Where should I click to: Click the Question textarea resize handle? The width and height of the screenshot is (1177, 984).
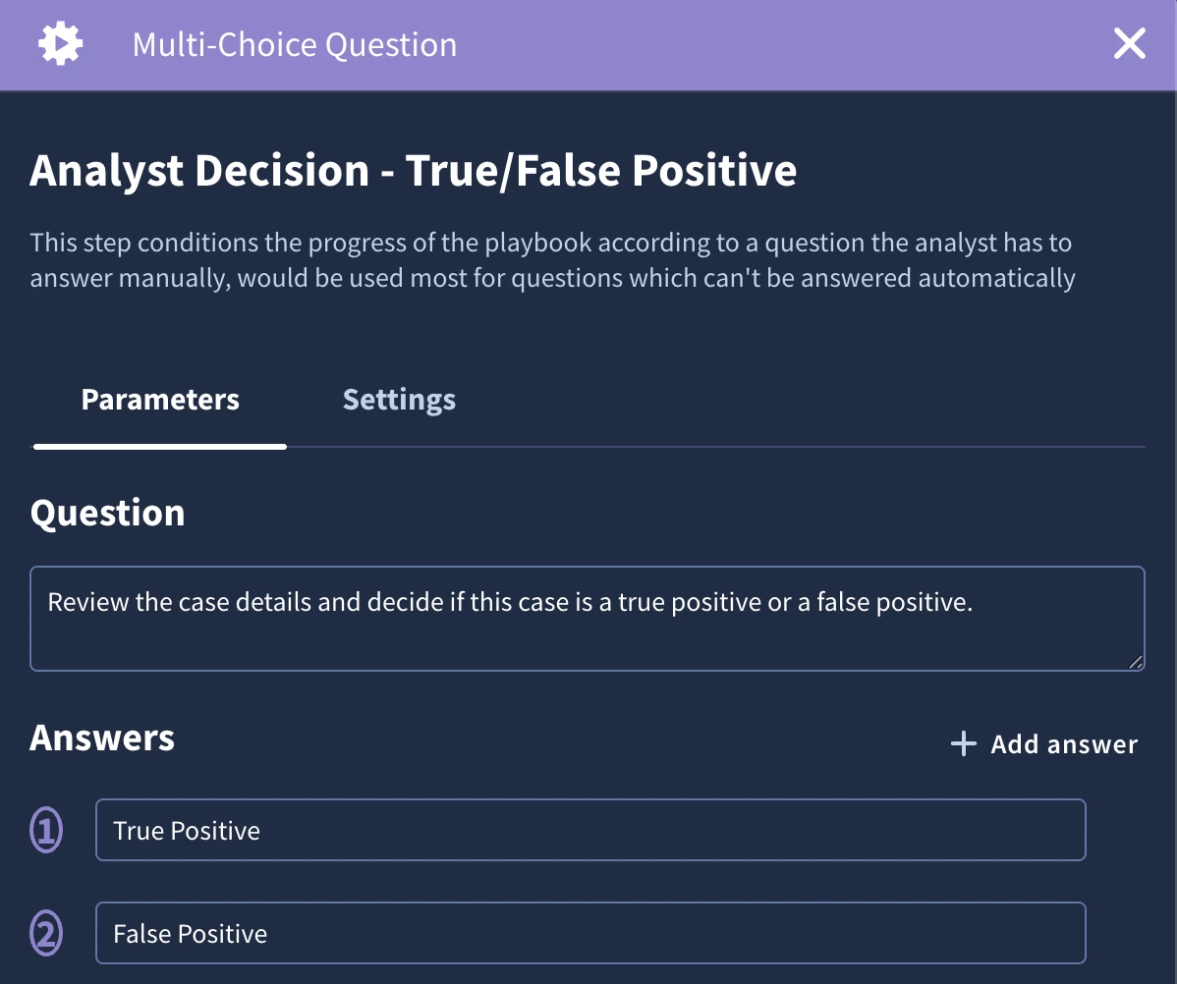(x=1135, y=661)
